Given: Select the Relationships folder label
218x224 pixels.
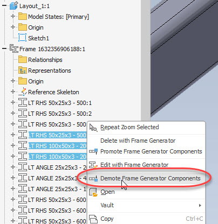Looking at the screenshot, I should click(45, 60).
